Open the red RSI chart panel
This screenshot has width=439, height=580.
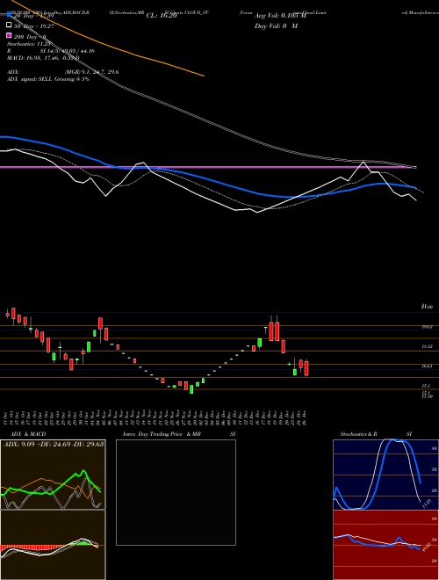pos(385,545)
